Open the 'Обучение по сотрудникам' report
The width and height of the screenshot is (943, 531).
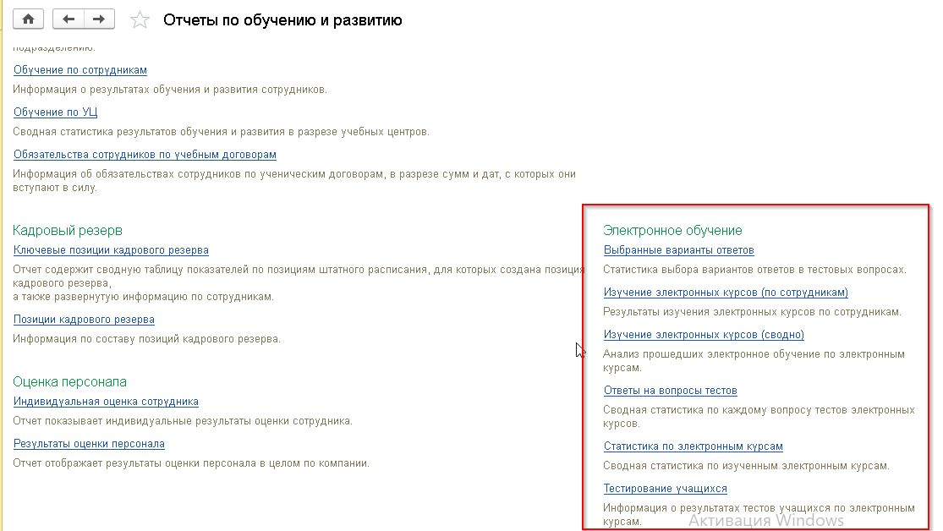tap(80, 70)
